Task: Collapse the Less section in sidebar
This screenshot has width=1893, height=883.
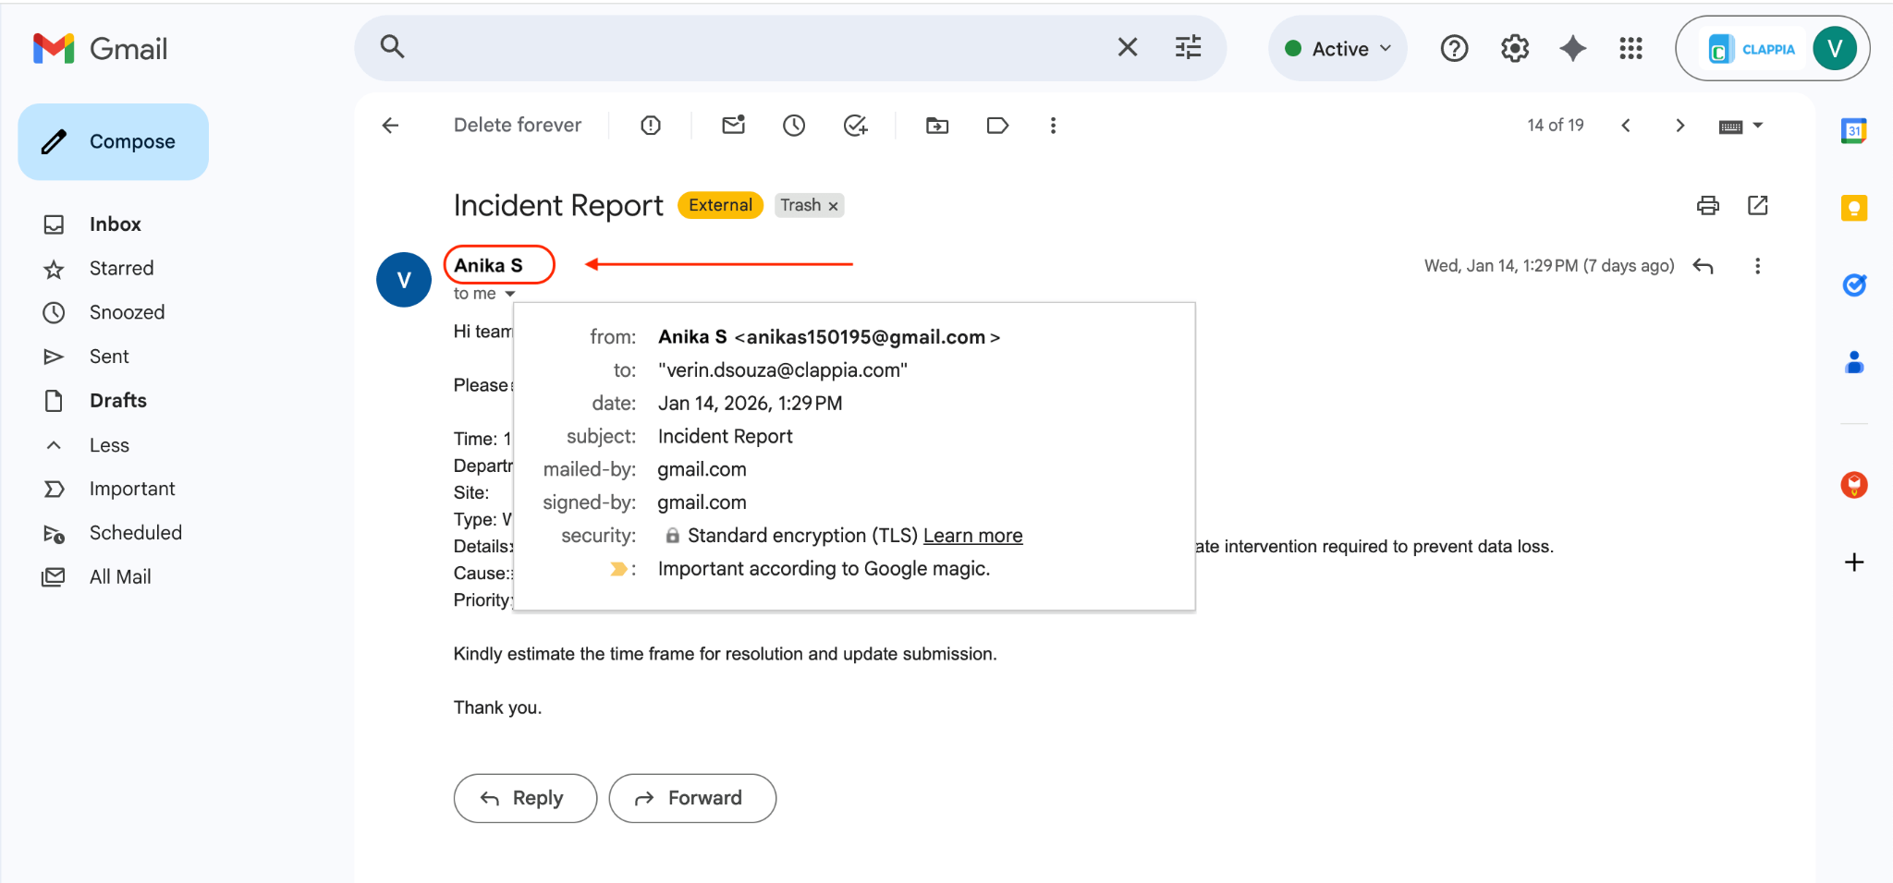Action: [108, 444]
